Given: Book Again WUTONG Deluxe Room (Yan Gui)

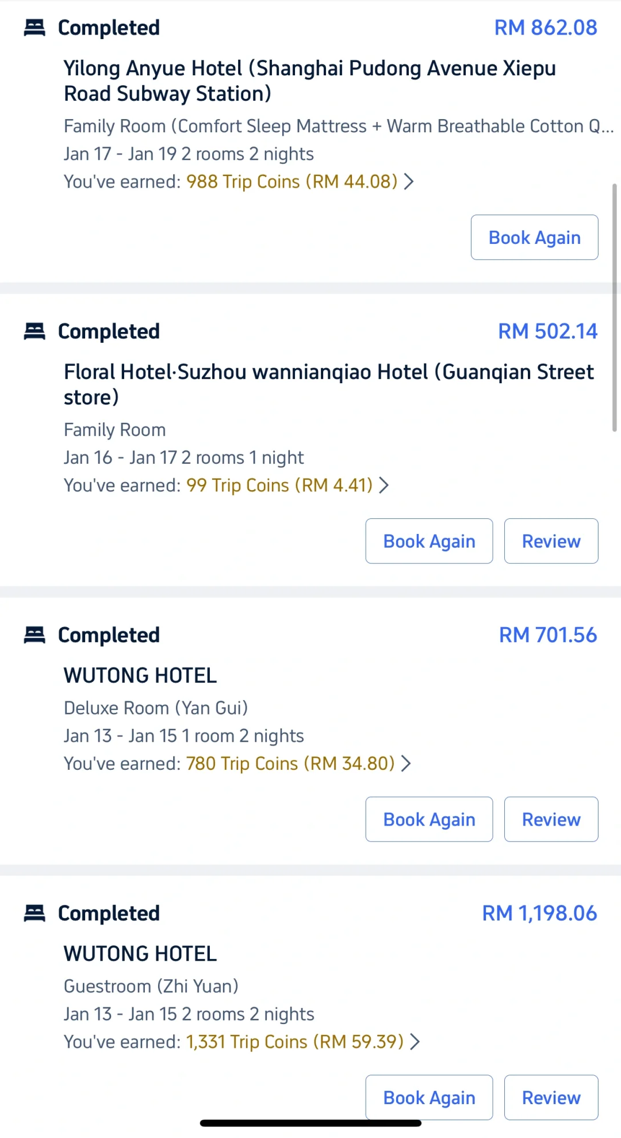Looking at the screenshot, I should click(x=429, y=819).
